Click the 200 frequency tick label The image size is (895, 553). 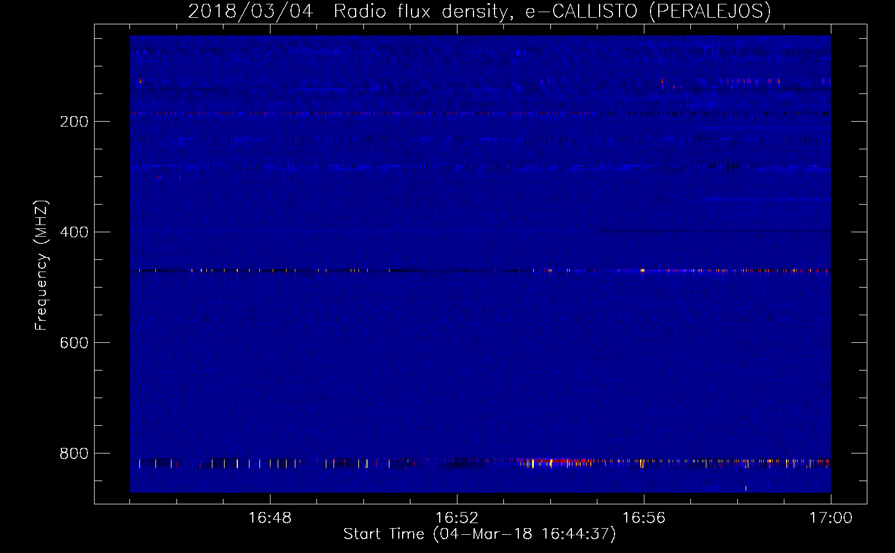(74, 122)
